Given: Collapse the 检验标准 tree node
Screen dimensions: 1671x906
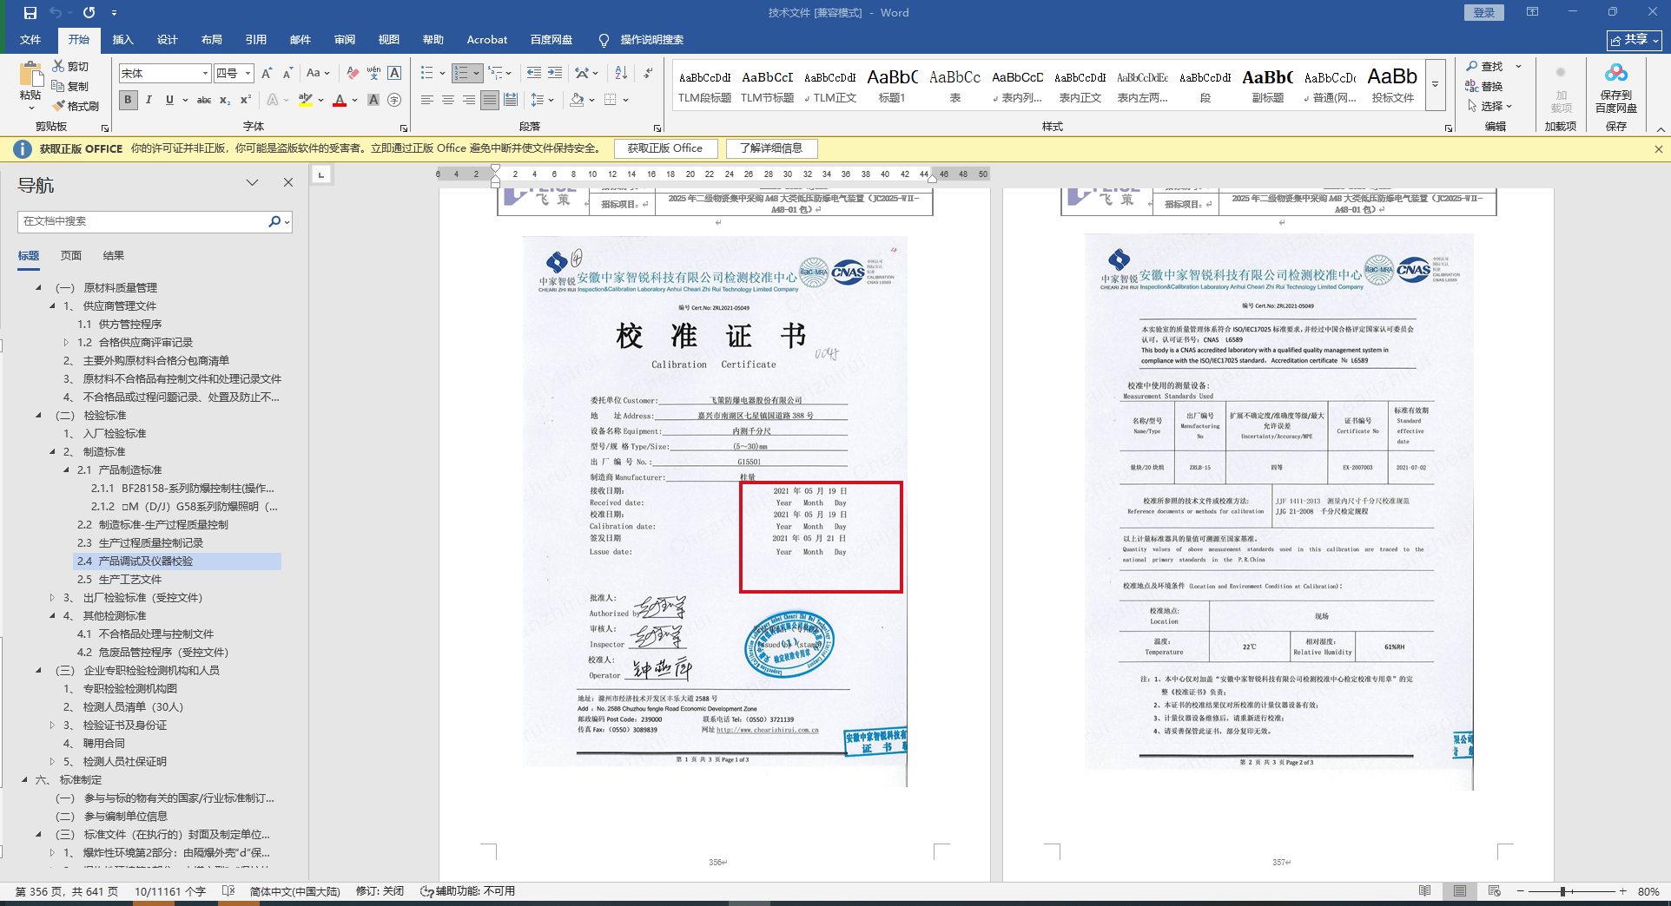Looking at the screenshot, I should 38,416.
